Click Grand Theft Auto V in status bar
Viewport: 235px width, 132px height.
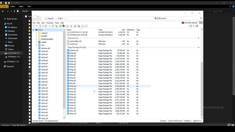(x=176, y=121)
